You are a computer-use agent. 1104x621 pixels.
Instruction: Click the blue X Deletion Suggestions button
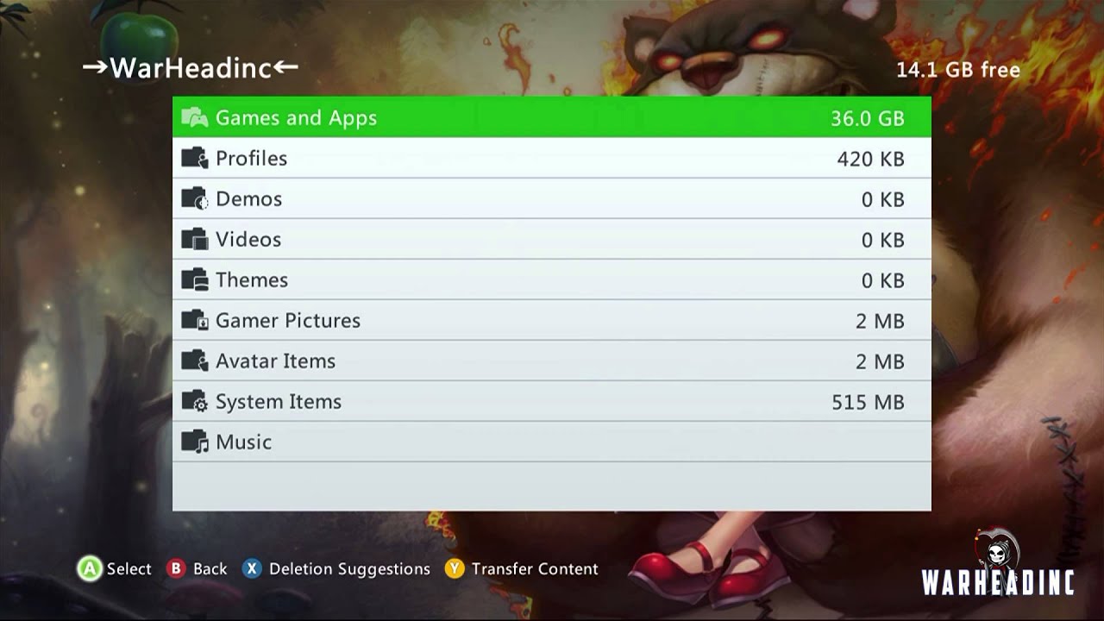point(252,569)
